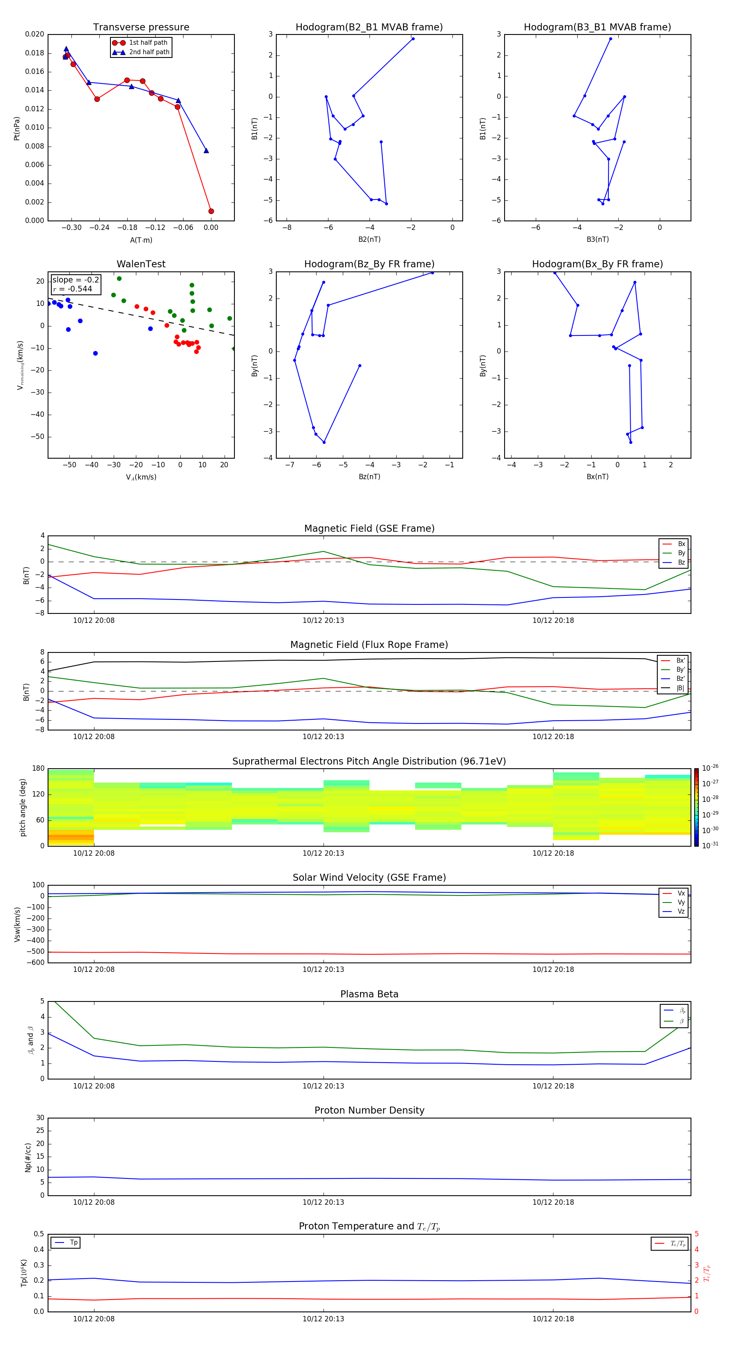Select the Vz legend entry in velocity panel

pos(674,912)
